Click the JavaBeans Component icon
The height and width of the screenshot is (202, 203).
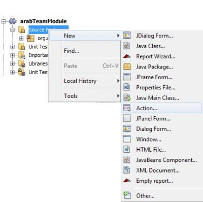(x=127, y=160)
